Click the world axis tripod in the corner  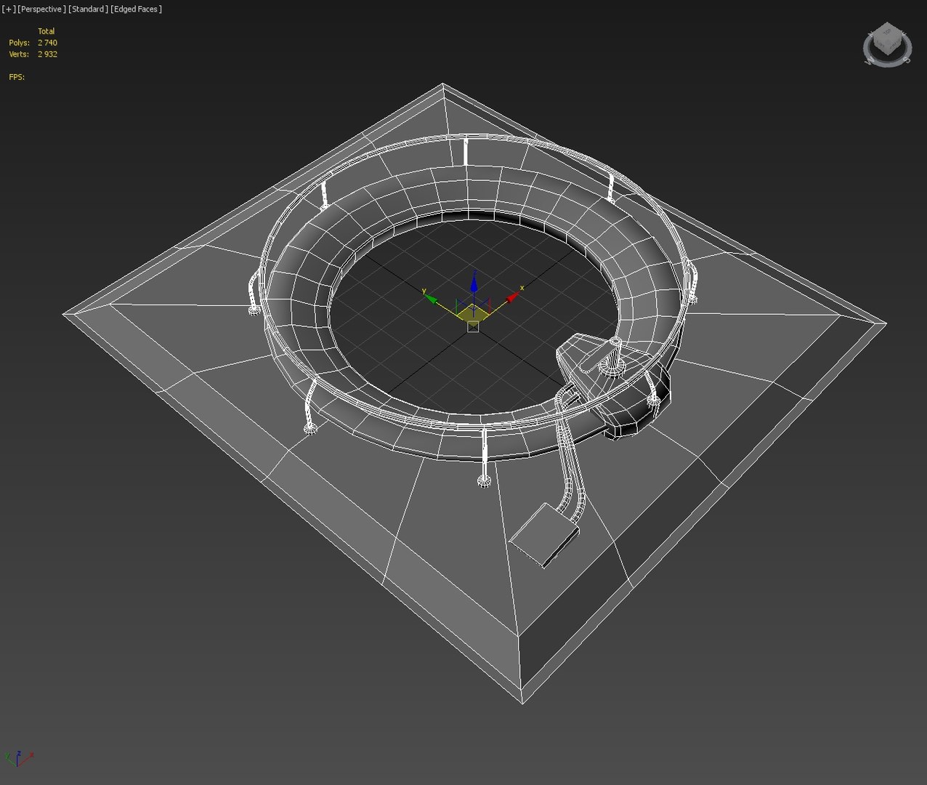point(18,758)
